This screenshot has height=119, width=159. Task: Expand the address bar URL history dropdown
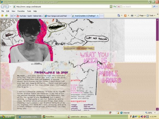click(111, 7)
